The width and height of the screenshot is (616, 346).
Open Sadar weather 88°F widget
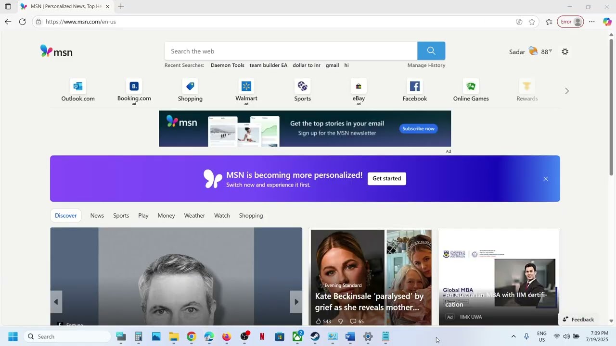click(531, 51)
